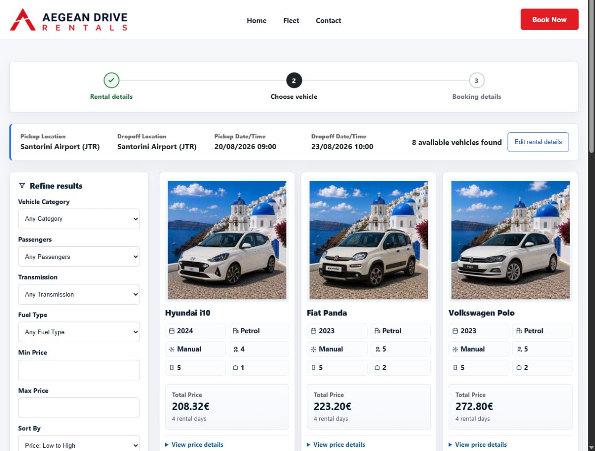Click the 272.80€ total price
595x451 pixels.
pos(474,406)
